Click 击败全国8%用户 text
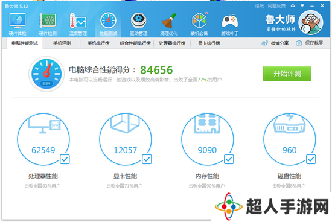 (289, 186)
